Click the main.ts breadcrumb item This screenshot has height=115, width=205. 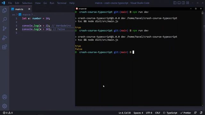(26, 15)
